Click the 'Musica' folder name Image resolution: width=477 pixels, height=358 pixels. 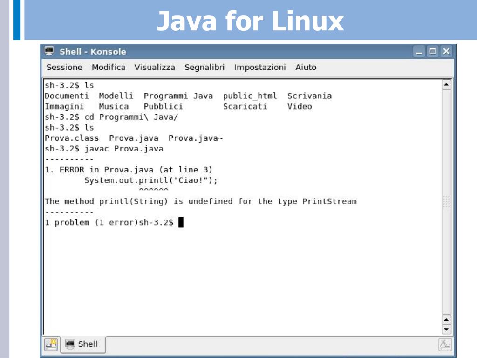114,107
